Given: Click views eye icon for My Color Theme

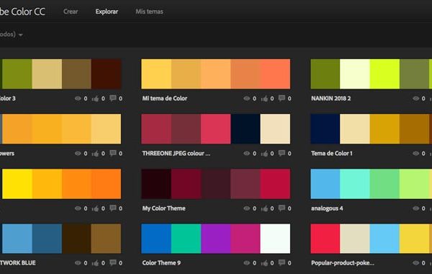Looking at the screenshot, I should point(246,208).
